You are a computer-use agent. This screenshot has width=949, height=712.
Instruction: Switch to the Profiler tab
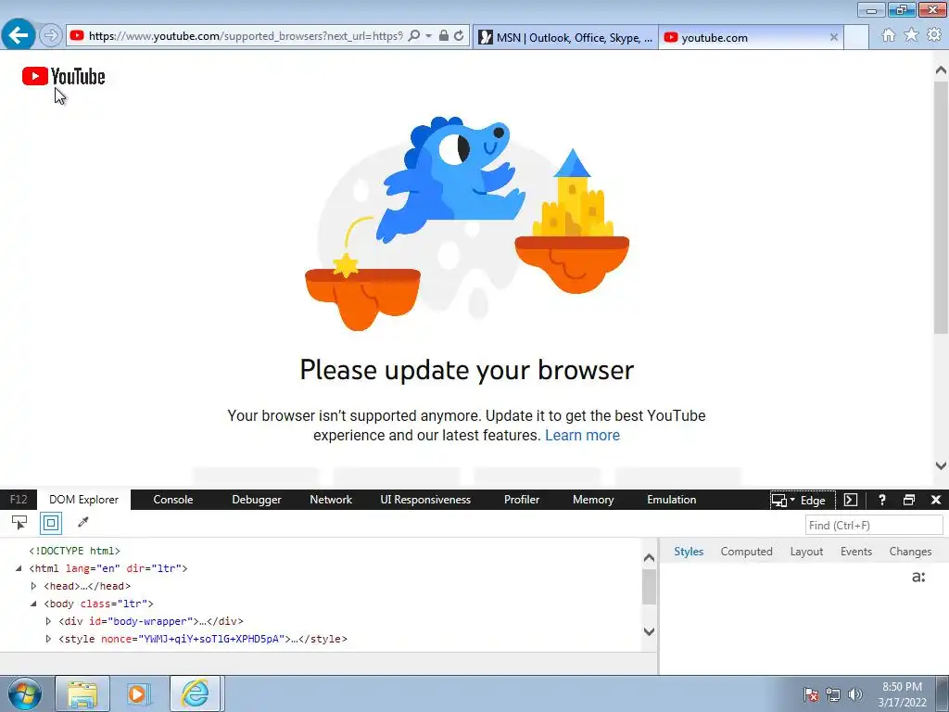pos(522,500)
